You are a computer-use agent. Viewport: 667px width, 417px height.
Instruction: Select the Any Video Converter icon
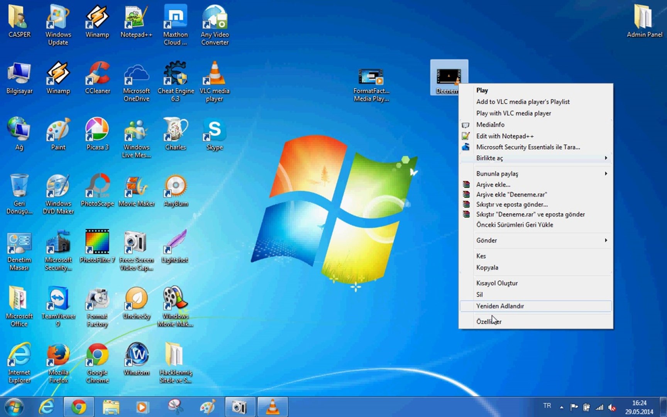pyautogui.click(x=215, y=25)
